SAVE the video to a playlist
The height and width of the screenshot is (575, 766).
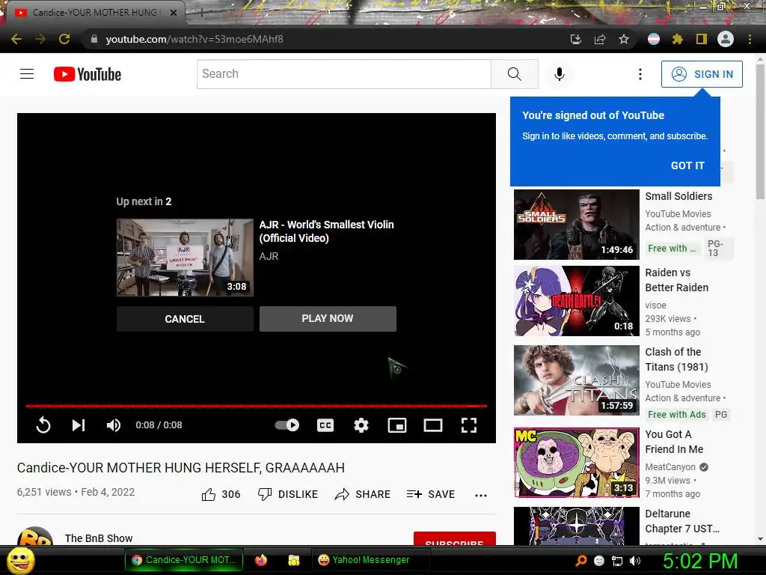430,494
